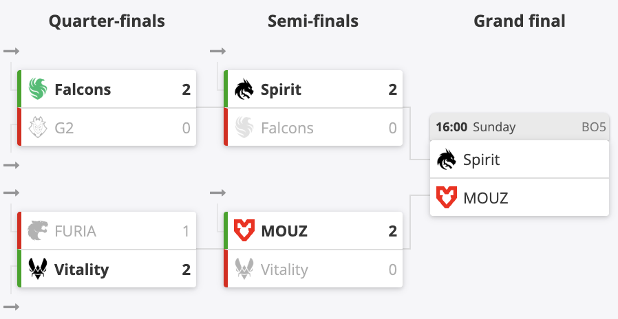The width and height of the screenshot is (618, 319).
Task: Click Spirit dragon logo in semi-finals
Action: point(244,89)
